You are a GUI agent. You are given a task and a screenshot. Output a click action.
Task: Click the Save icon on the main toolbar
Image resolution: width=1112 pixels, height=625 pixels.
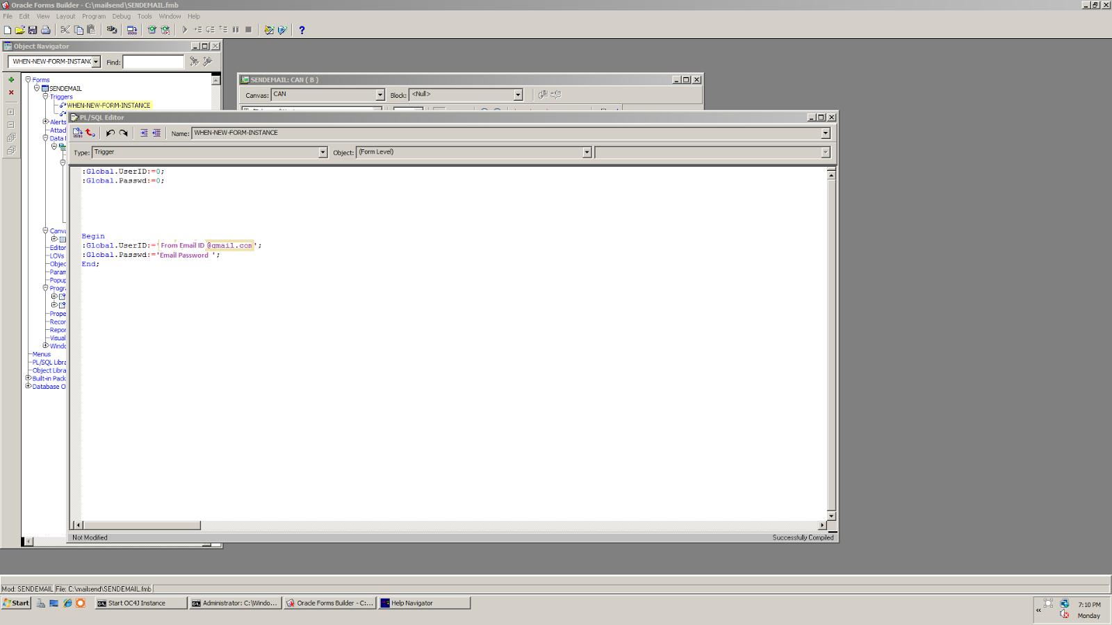click(x=32, y=29)
